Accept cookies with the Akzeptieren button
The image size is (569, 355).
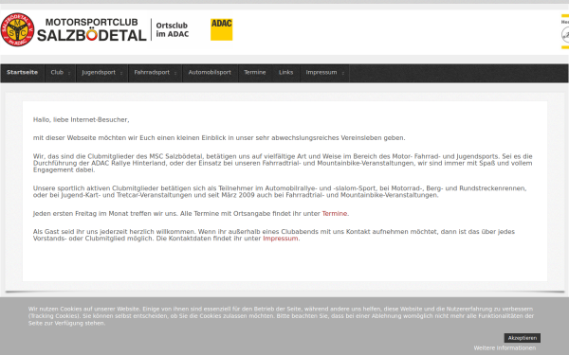pyautogui.click(x=523, y=338)
